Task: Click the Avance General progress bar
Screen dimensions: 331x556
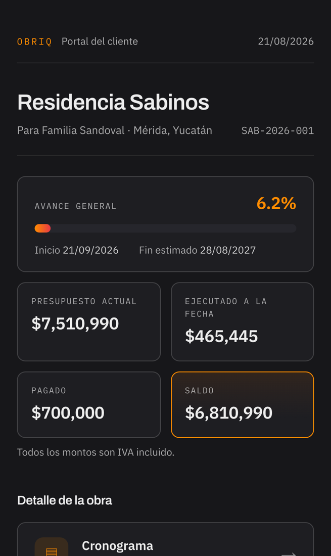Action: tap(166, 228)
